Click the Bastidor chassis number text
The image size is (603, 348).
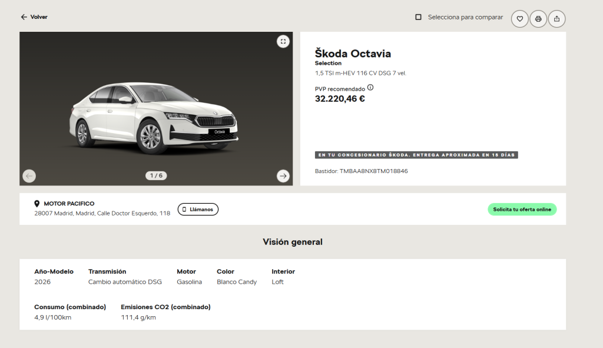[x=361, y=171]
